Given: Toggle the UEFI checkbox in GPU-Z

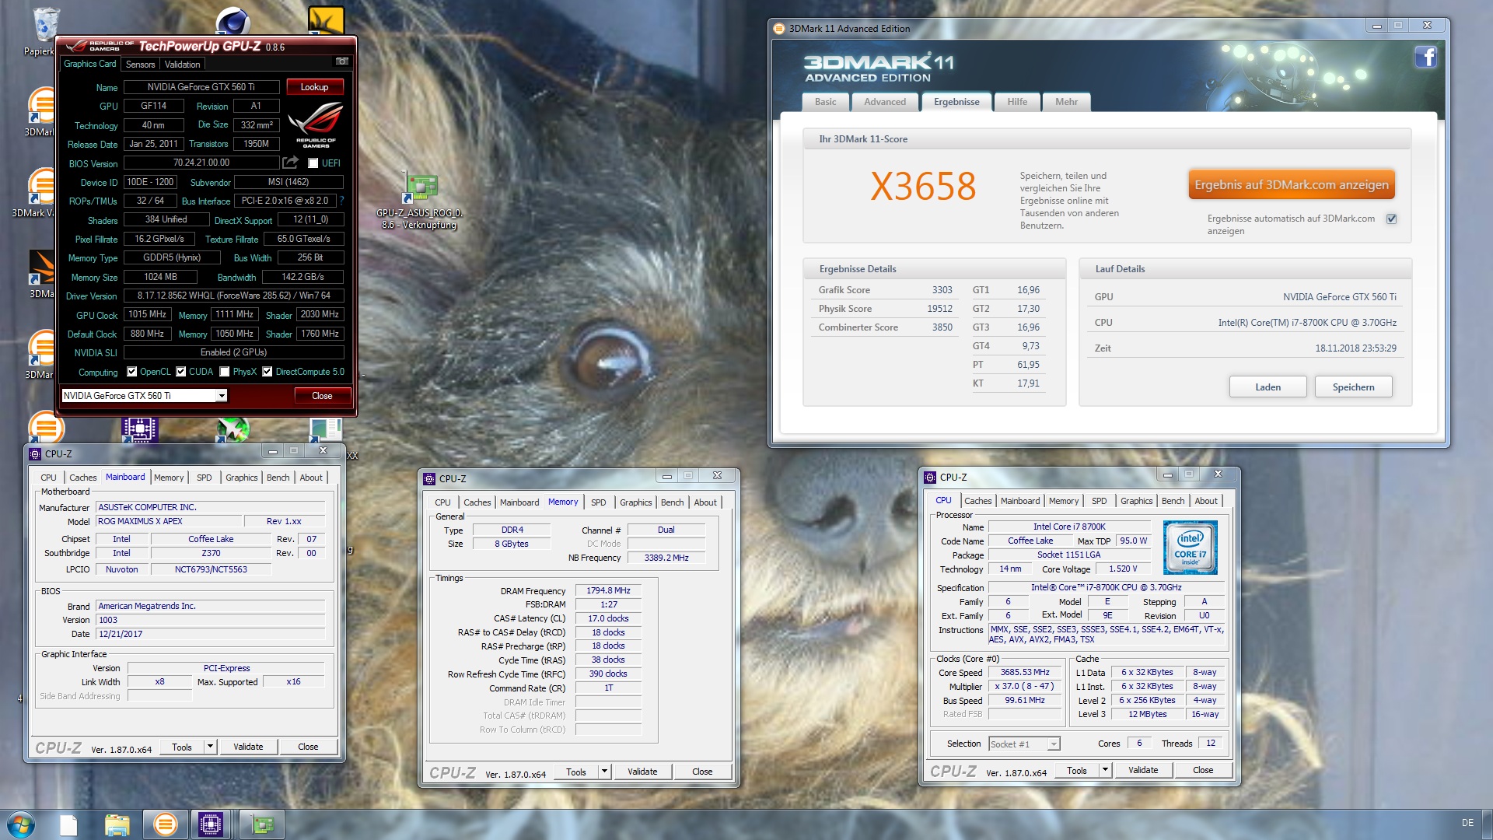Looking at the screenshot, I should pos(313,163).
